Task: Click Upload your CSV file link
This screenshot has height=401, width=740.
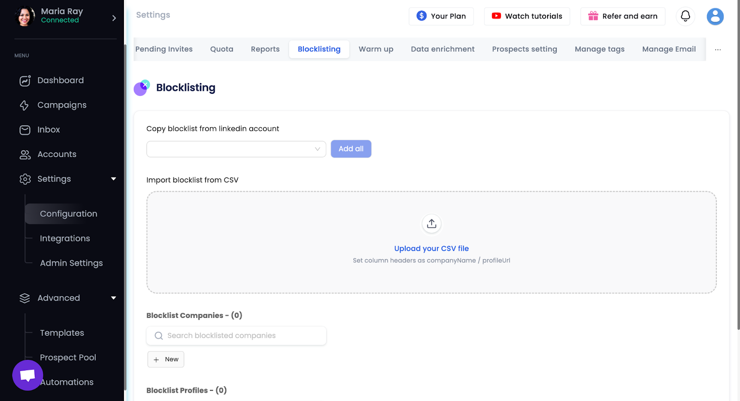Action: pos(431,249)
